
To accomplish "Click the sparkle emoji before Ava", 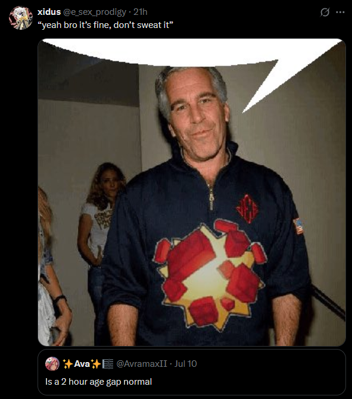I will coord(68,364).
